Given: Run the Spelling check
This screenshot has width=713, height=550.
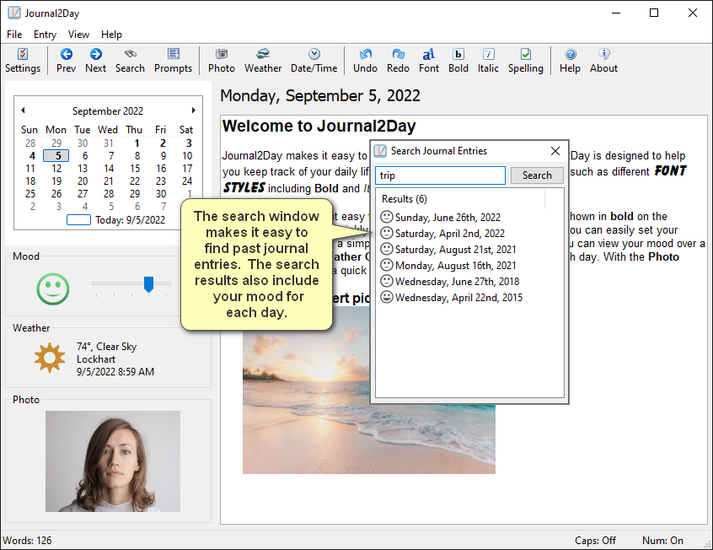Looking at the screenshot, I should click(x=526, y=61).
